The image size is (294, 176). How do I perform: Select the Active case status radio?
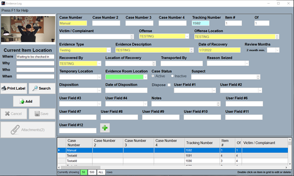153,76
